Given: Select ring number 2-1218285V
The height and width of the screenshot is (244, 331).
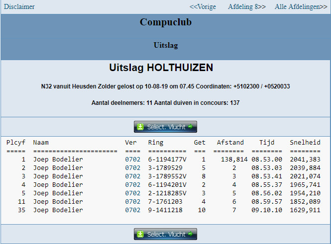Looking at the screenshot, I should point(167,193).
